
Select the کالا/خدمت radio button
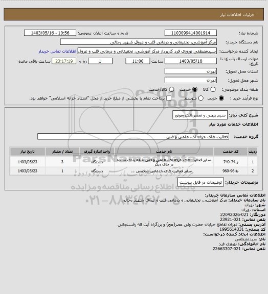tap(171, 89)
